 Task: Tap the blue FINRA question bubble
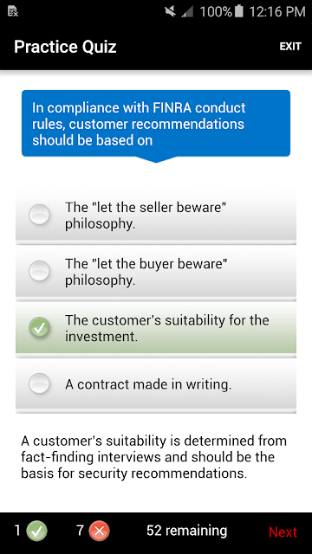(156, 124)
